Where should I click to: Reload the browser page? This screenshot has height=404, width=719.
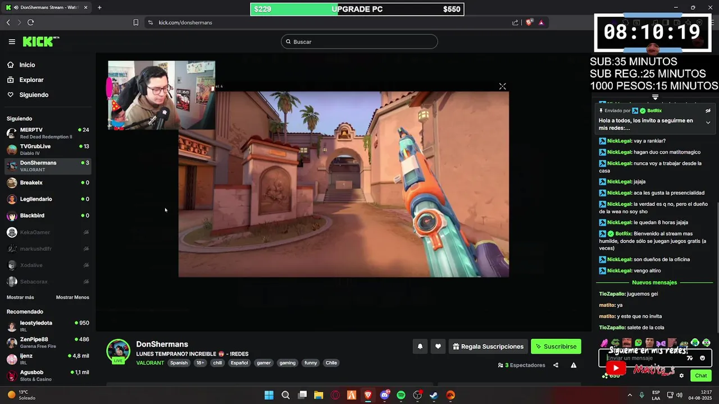(x=30, y=22)
